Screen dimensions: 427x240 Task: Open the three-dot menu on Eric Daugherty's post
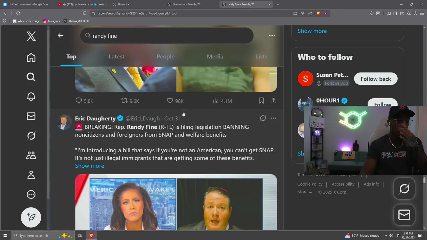(x=273, y=118)
